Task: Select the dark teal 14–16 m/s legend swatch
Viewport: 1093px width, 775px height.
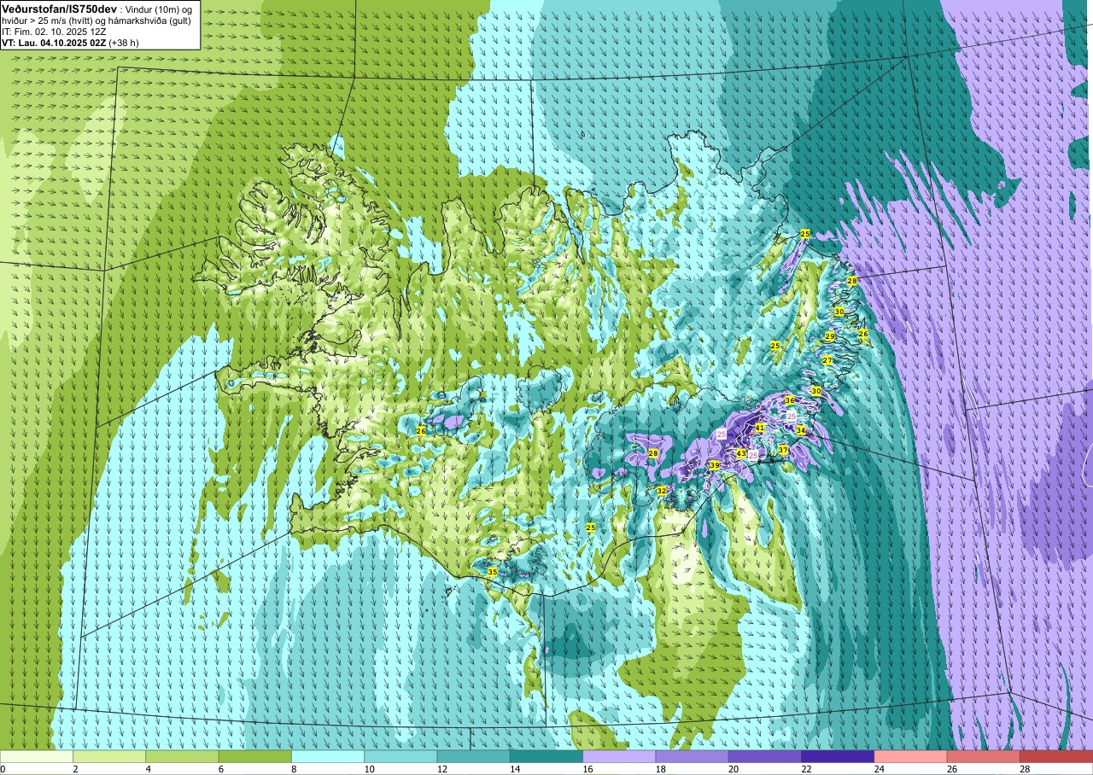Action: click(x=546, y=756)
